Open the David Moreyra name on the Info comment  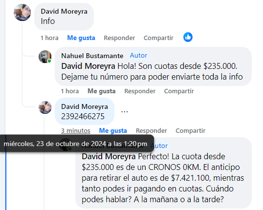point(64,12)
